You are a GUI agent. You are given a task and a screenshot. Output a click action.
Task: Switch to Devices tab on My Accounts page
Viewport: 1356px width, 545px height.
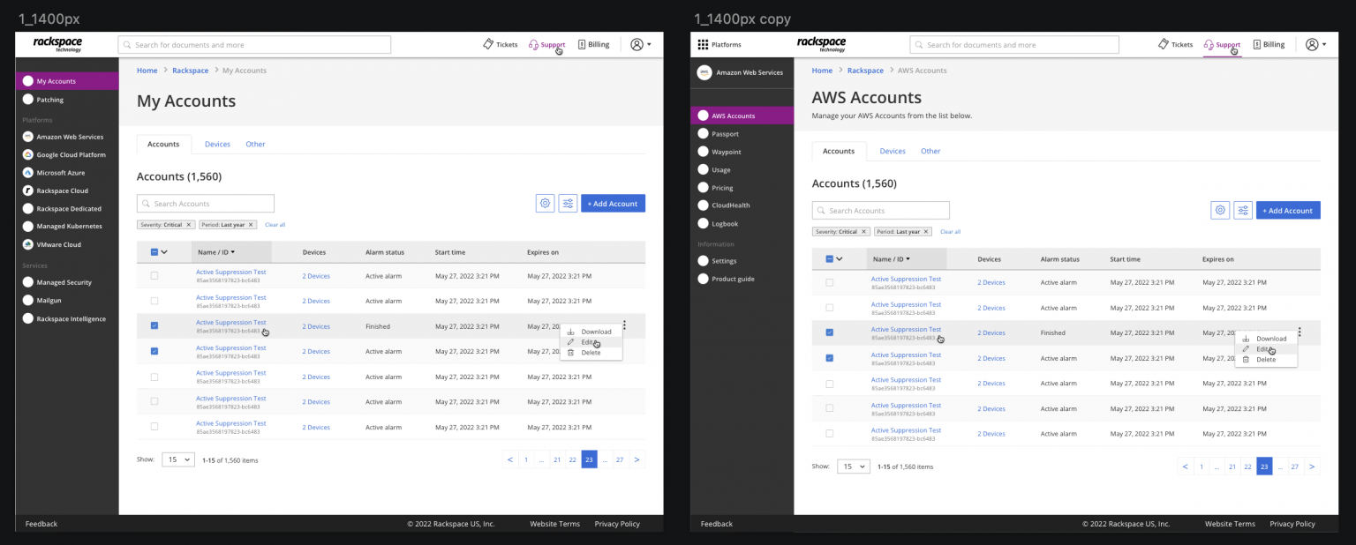pyautogui.click(x=217, y=145)
